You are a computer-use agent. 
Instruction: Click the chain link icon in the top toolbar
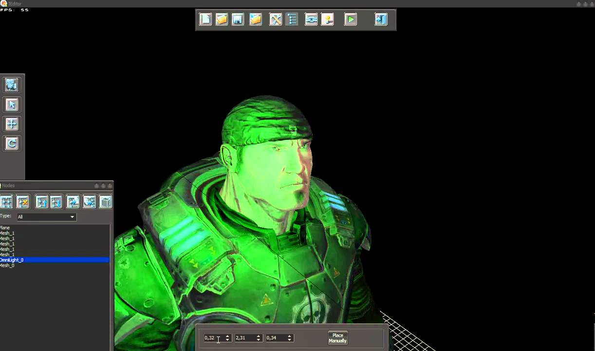[x=311, y=19]
